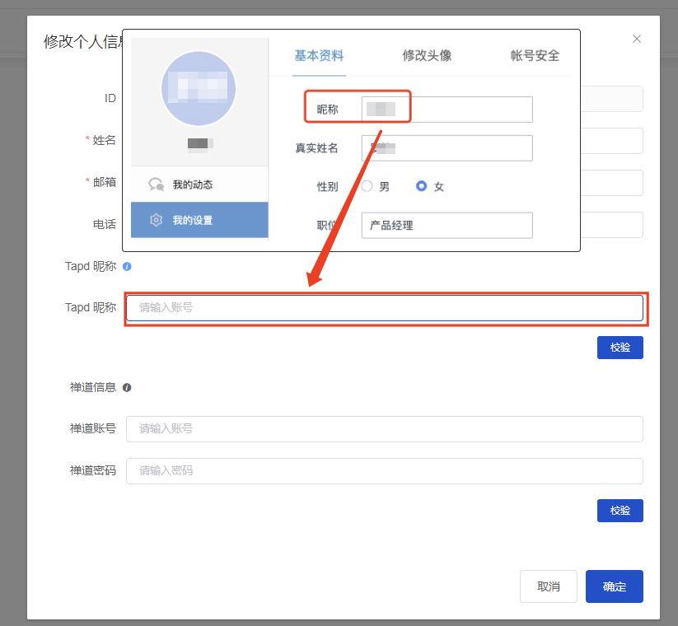Select the 男 gender radio button
This screenshot has height=626, width=678.
[x=366, y=186]
